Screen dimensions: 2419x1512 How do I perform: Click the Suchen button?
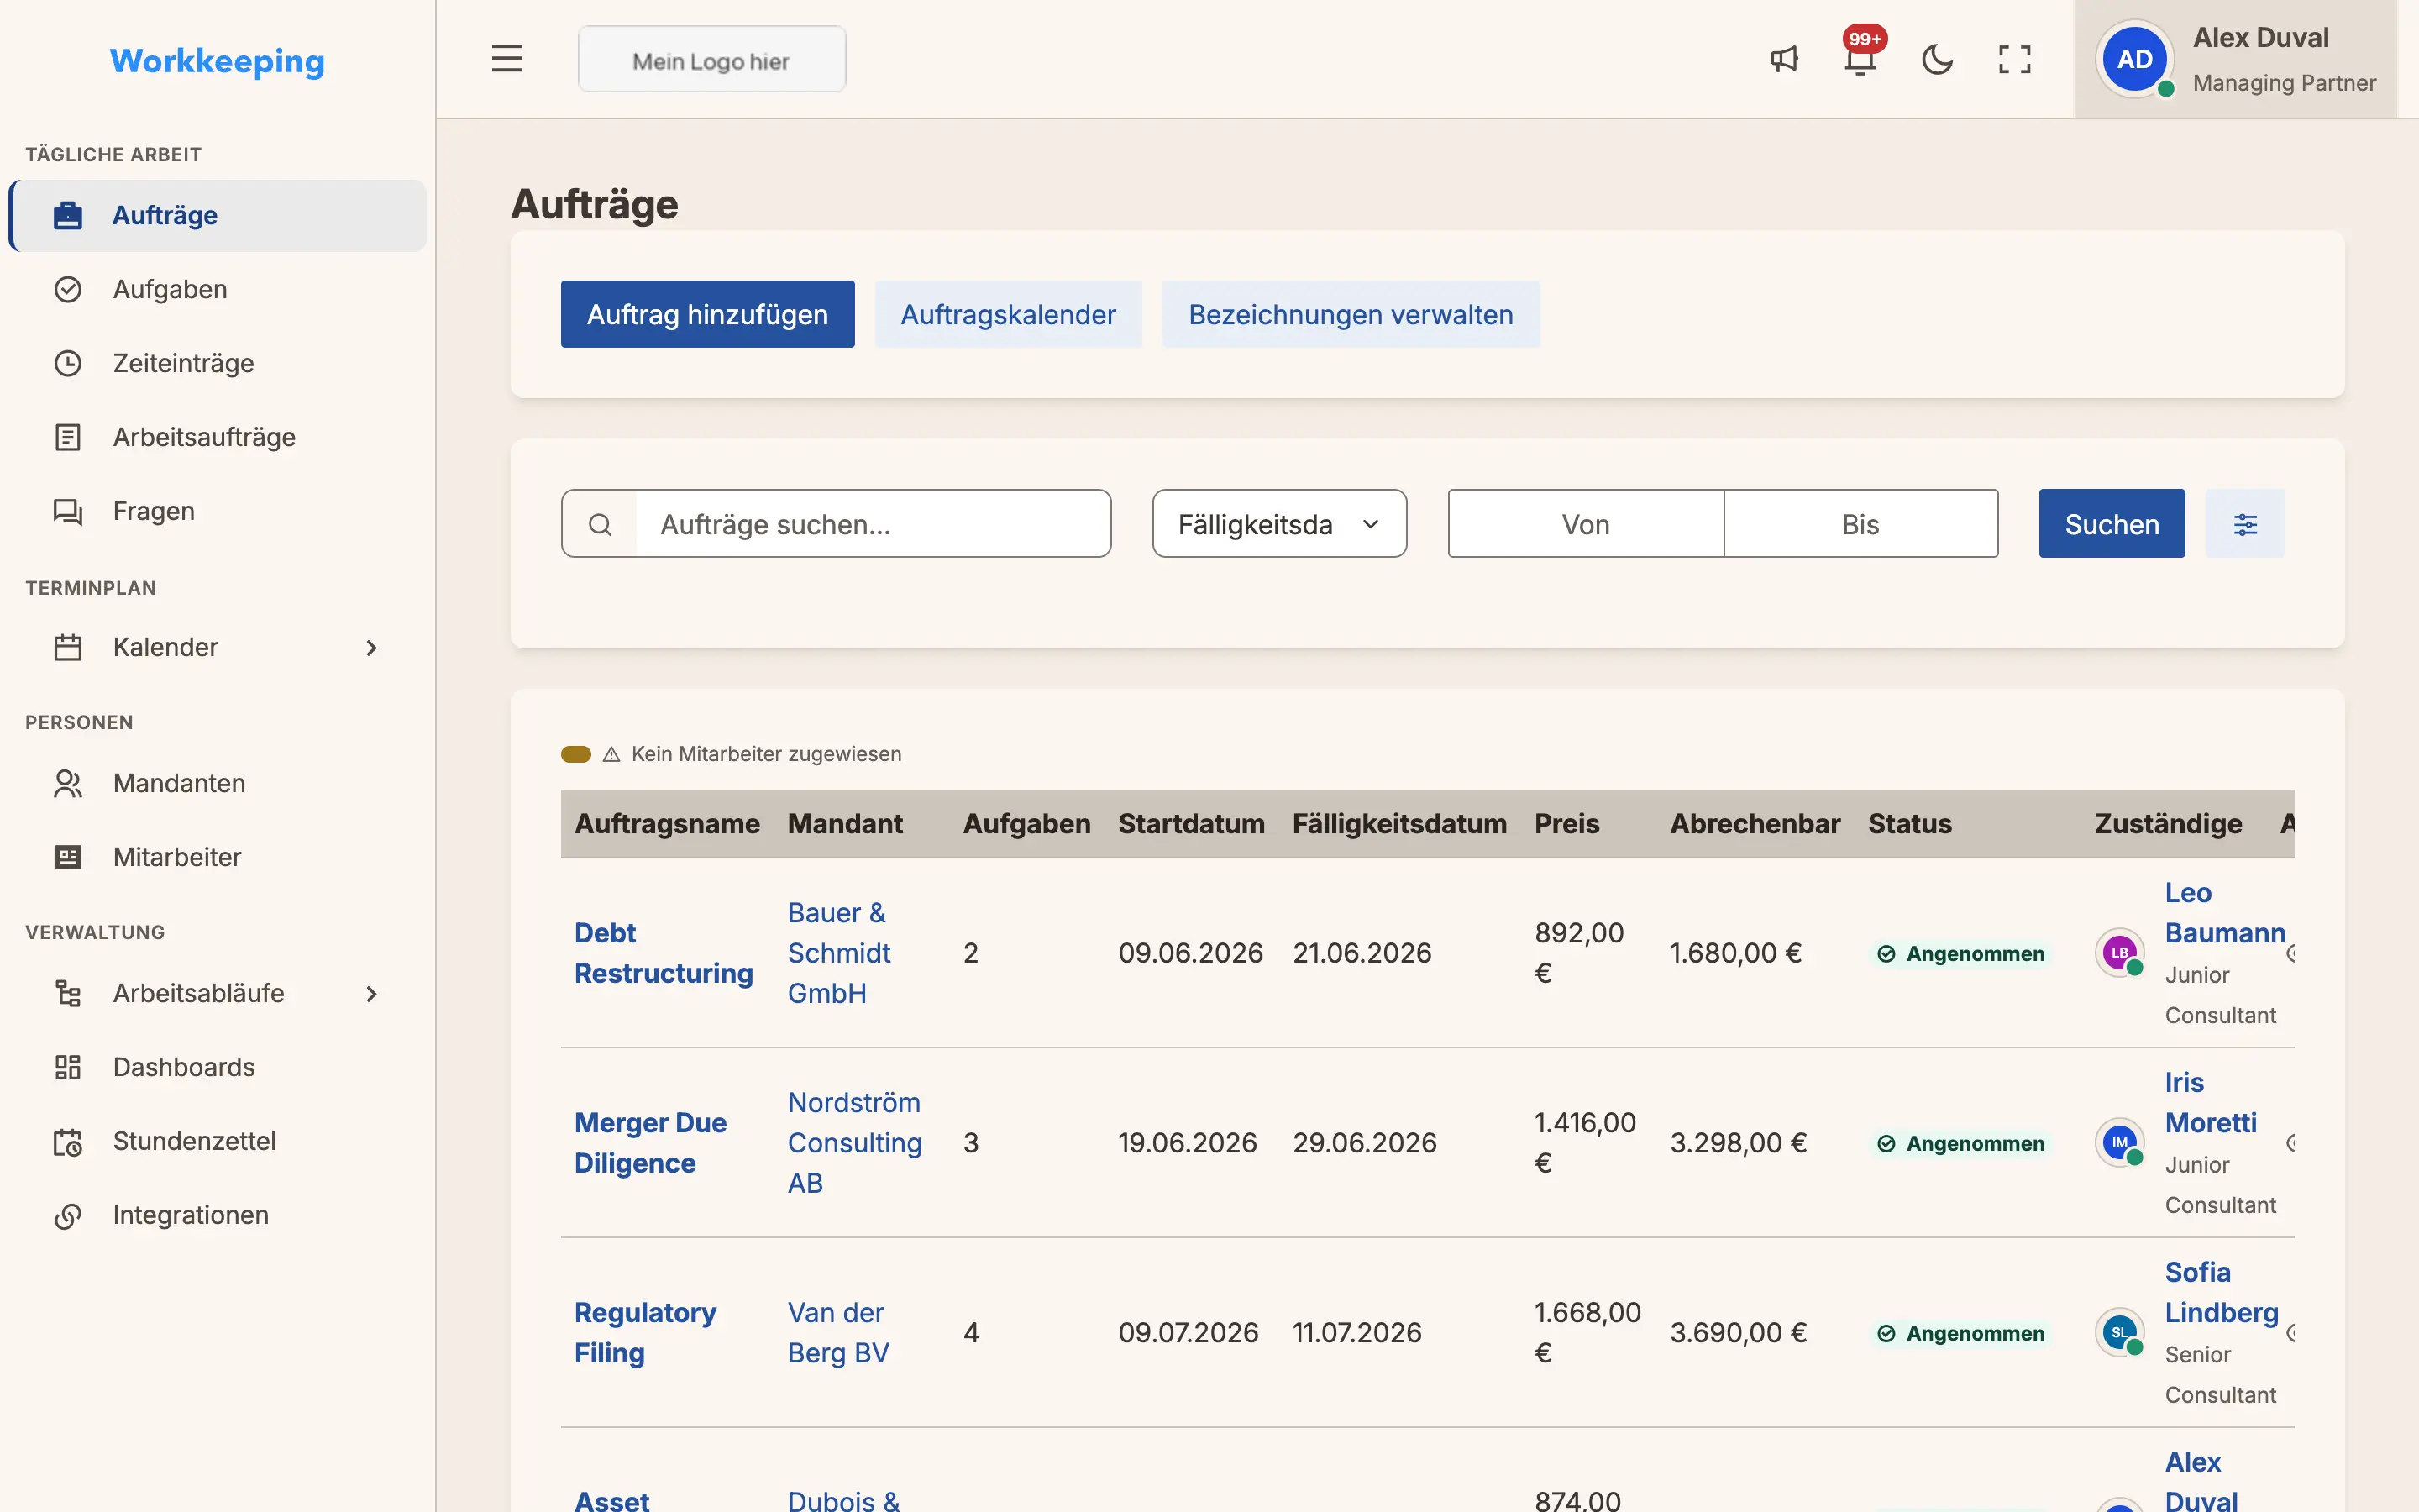[2111, 524]
